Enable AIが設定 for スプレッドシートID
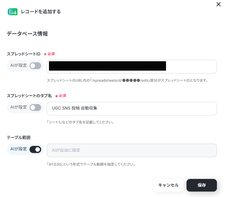The width and height of the screenshot is (226, 197). (35, 66)
